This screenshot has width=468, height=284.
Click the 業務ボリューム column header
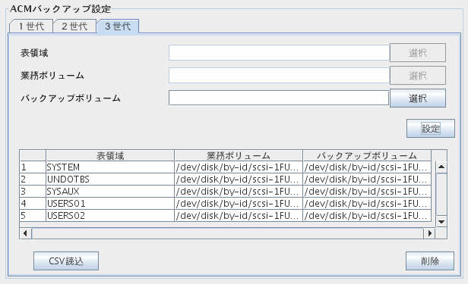239,155
